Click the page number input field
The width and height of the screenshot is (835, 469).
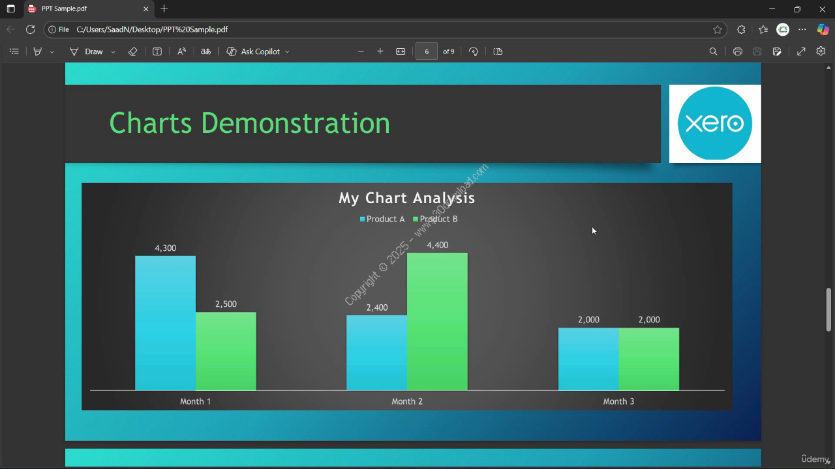[x=427, y=51]
